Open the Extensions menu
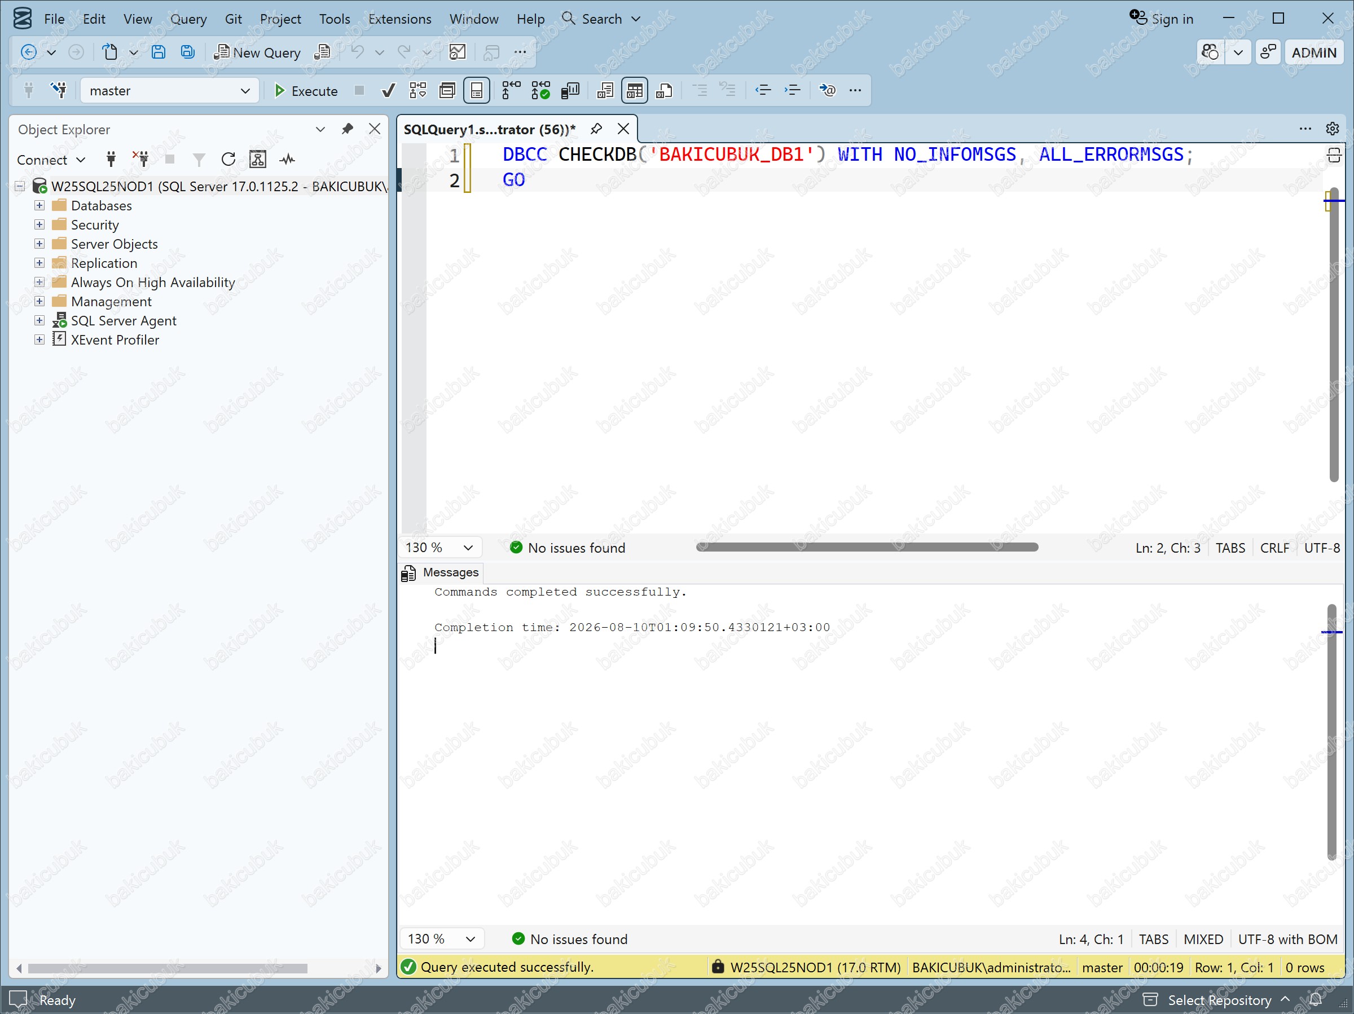1354x1014 pixels. [x=399, y=19]
